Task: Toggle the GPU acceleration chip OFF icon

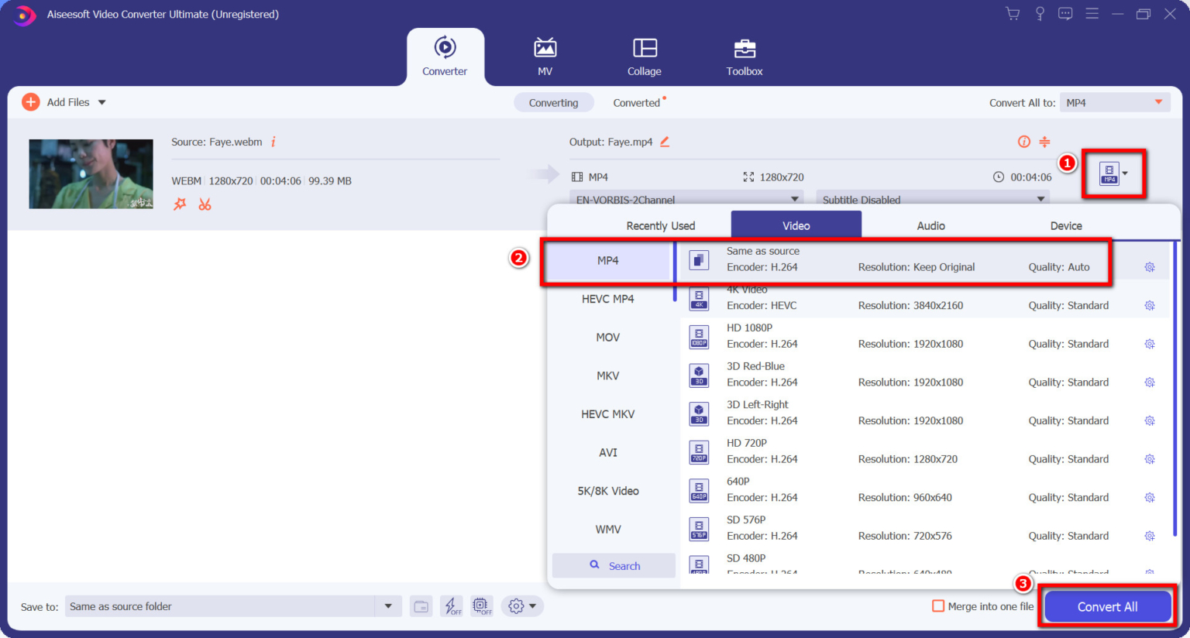Action: (x=482, y=606)
